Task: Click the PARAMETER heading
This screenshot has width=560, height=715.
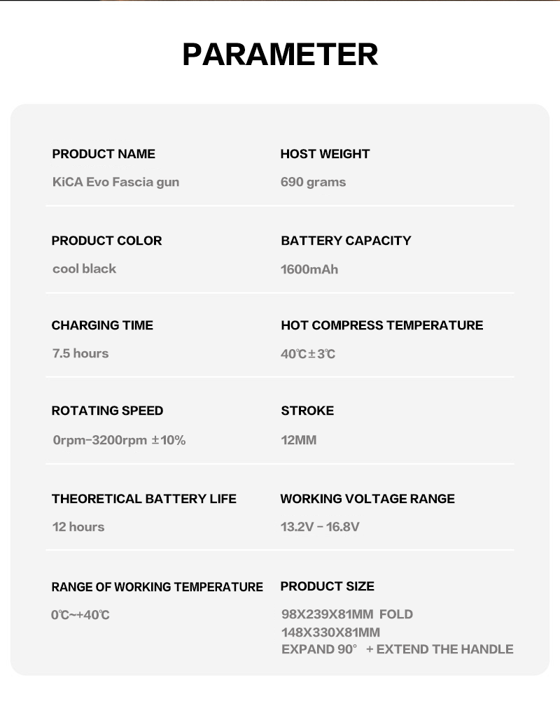Action: pyautogui.click(x=280, y=55)
